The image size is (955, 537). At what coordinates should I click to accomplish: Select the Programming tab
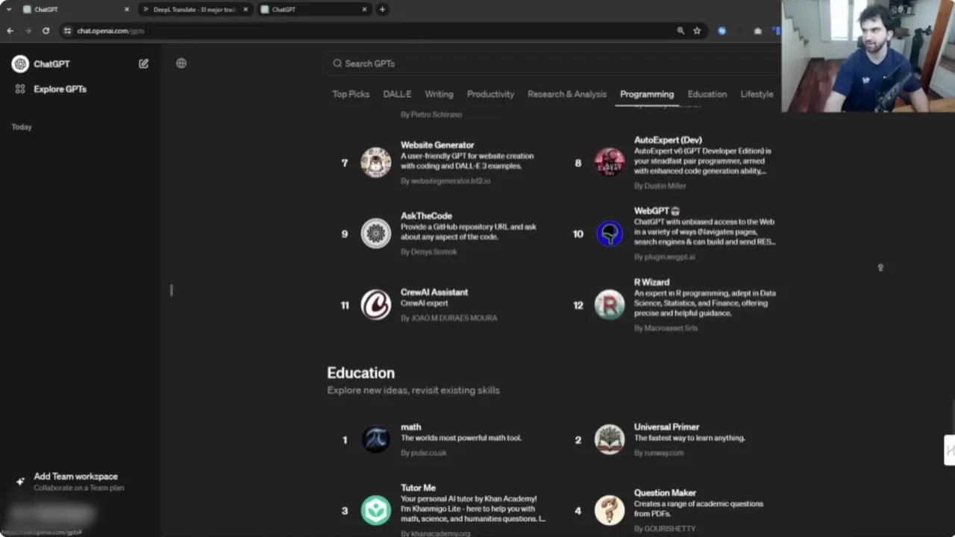click(x=647, y=94)
